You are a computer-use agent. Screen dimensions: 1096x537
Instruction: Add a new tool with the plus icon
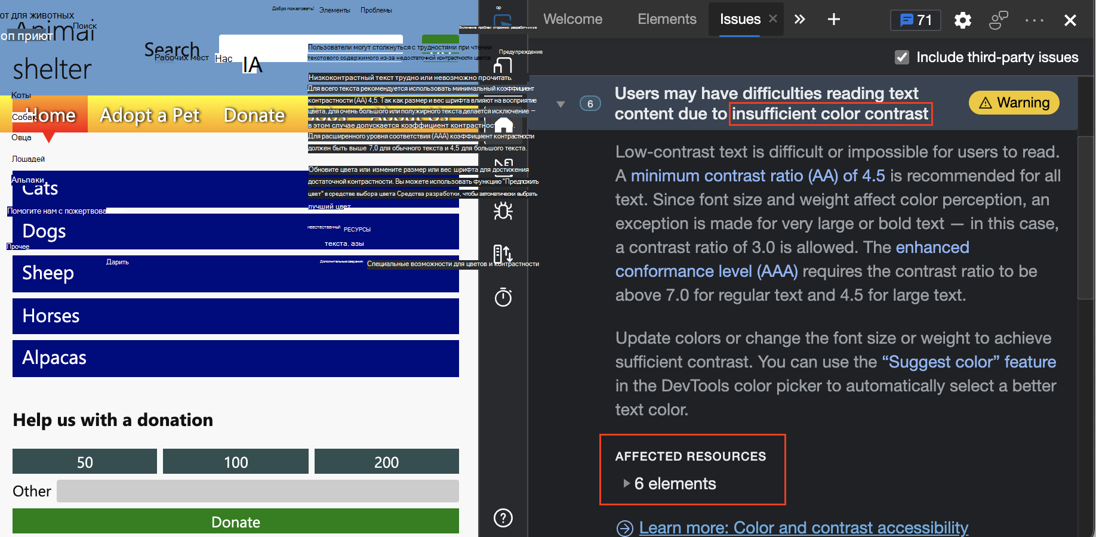click(x=834, y=20)
